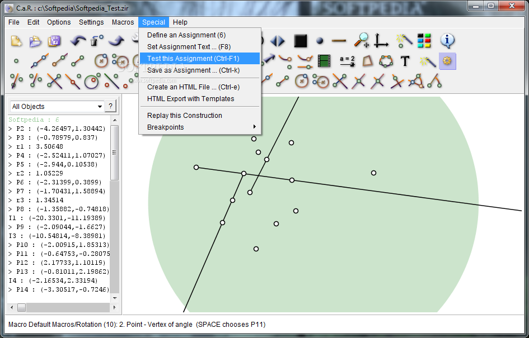Screen dimensions: 529x338
Task: Choose Set Assignment Text ... (F8)
Action: pos(200,47)
